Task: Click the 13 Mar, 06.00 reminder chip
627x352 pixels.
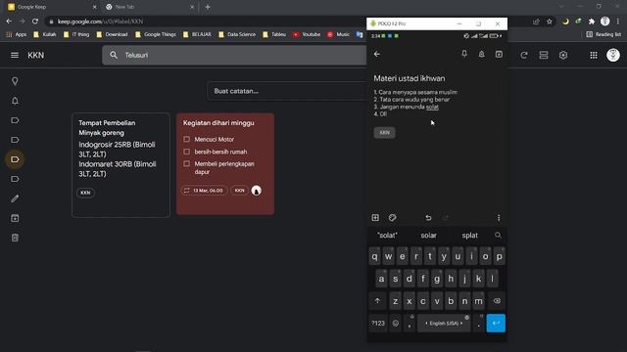Action: point(205,191)
